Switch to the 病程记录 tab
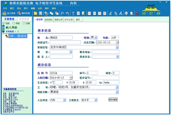This screenshot has width=171, height=115. coord(59,20)
